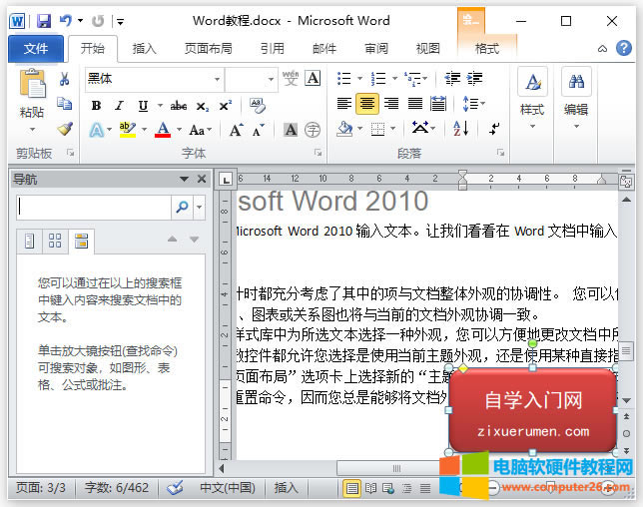The width and height of the screenshot is (643, 507).
Task: Click the Sort icon in paragraph group
Action: [x=461, y=129]
